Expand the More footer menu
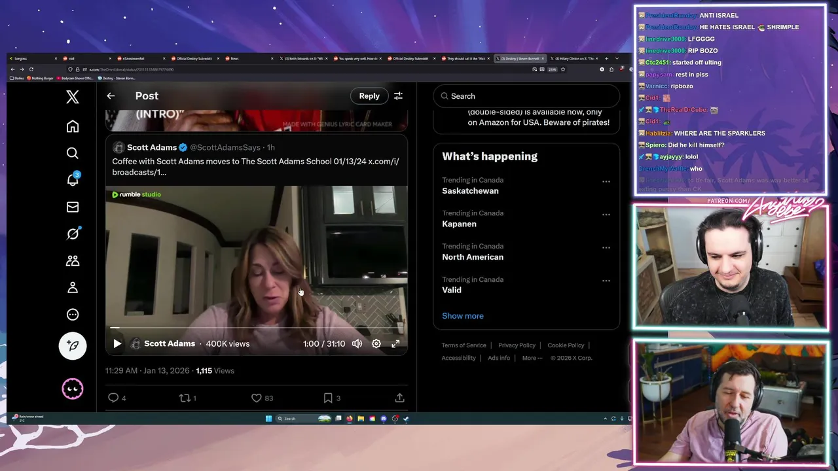Viewport: 838px width, 471px height. pyautogui.click(x=532, y=358)
